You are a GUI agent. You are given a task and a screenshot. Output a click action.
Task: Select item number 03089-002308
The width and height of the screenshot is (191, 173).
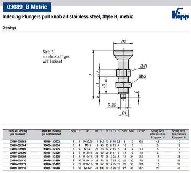[18, 157]
